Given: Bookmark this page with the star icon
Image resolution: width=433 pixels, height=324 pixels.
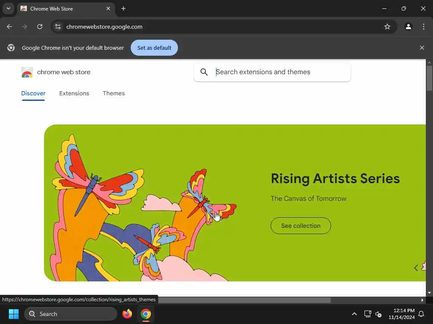Looking at the screenshot, I should click(387, 27).
